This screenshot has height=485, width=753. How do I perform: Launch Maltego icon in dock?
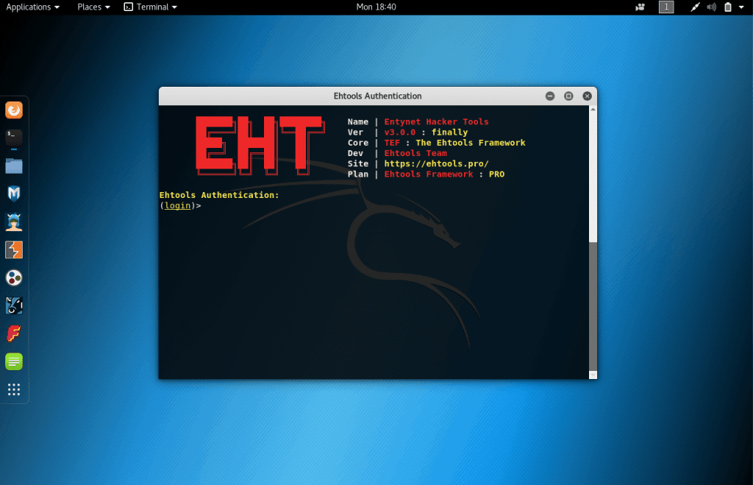pyautogui.click(x=14, y=305)
